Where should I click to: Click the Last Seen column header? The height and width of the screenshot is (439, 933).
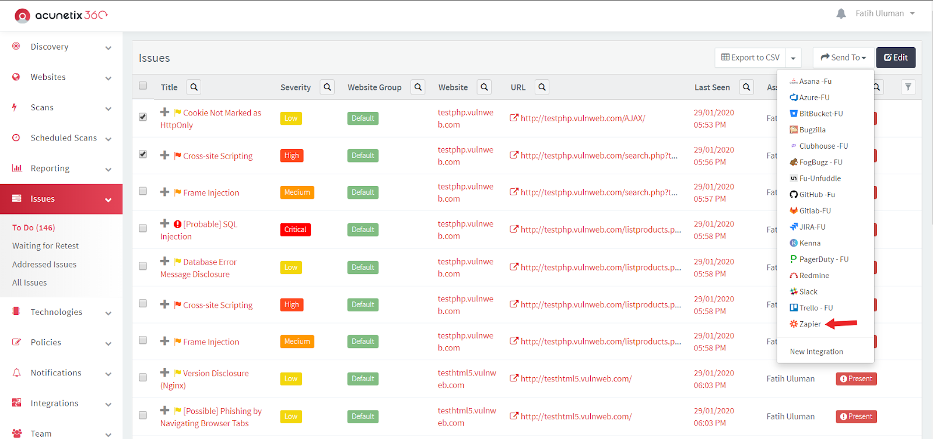coord(712,87)
